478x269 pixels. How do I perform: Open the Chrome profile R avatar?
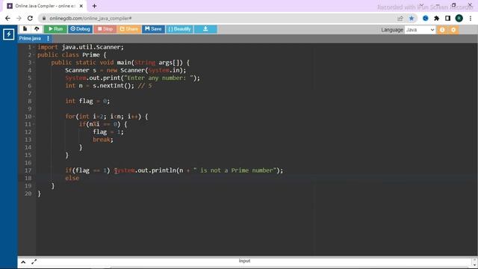459,18
